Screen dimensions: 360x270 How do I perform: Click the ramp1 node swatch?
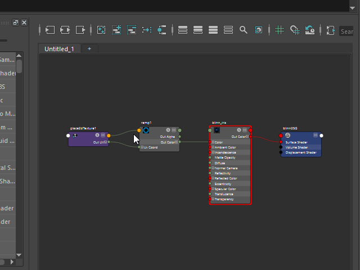[146, 130]
